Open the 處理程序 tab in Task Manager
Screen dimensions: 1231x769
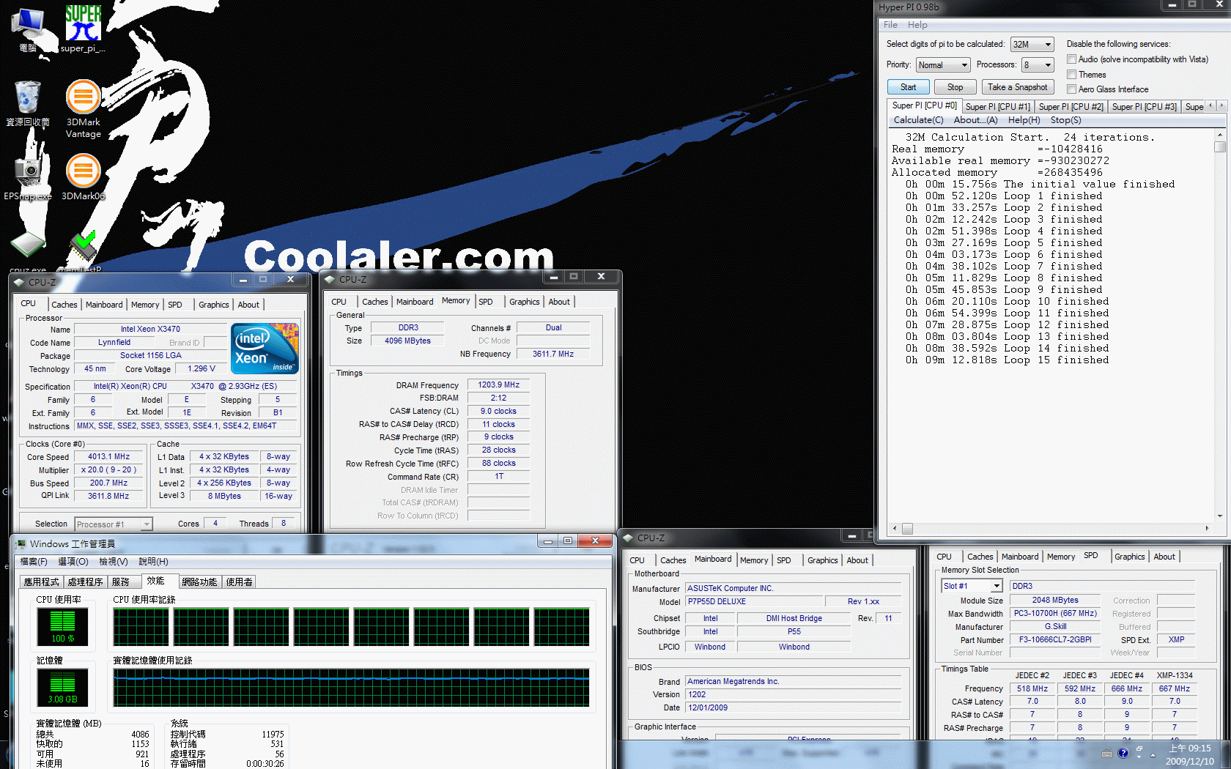[85, 582]
